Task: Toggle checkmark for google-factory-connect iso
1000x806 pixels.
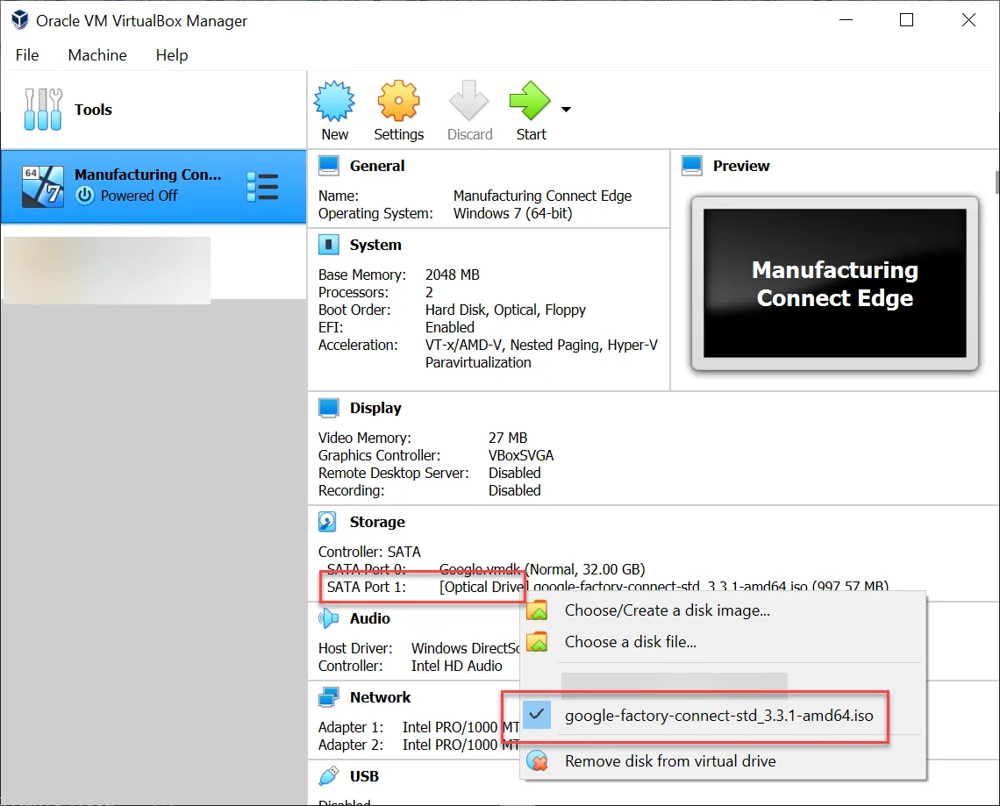Action: 537,714
